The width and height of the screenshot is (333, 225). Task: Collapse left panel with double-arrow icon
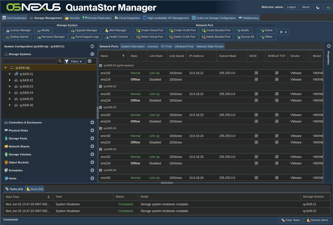pos(92,46)
